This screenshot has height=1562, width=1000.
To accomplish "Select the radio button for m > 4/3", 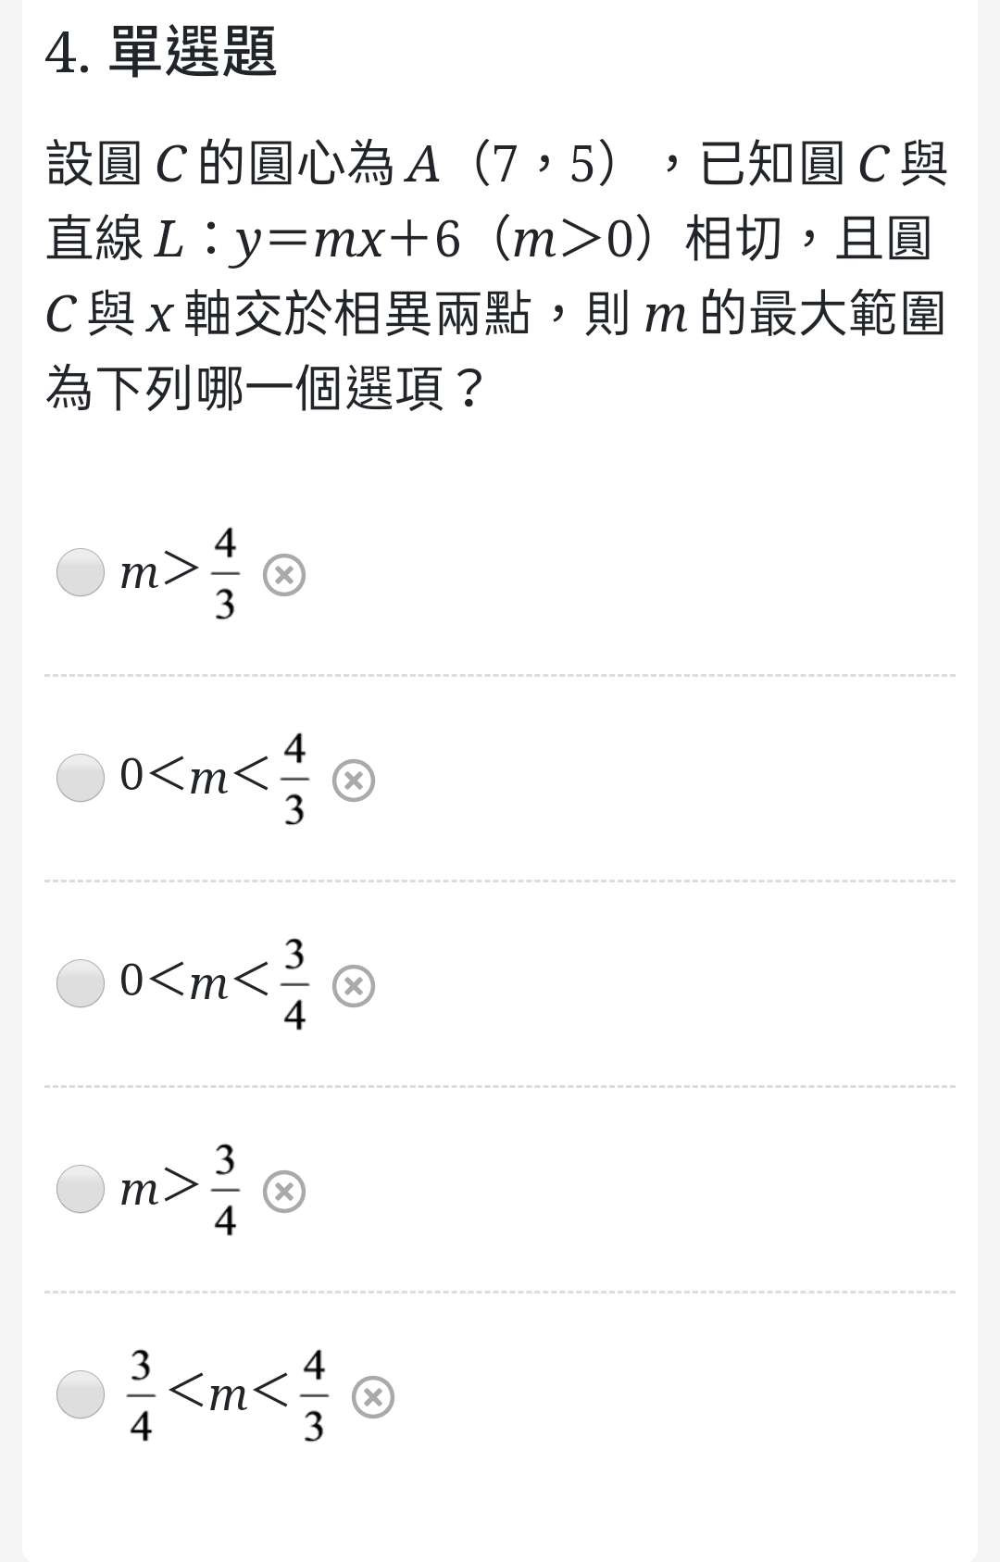I will (x=81, y=573).
